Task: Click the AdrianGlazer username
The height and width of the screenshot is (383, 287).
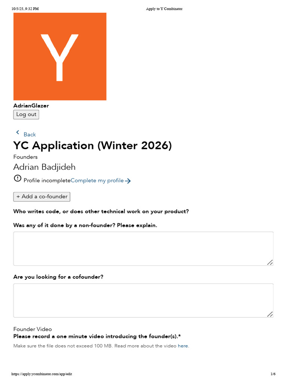Action: click(x=31, y=106)
